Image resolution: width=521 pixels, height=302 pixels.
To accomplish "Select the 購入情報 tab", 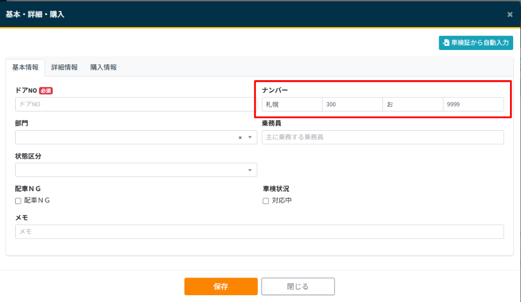I will pos(103,68).
